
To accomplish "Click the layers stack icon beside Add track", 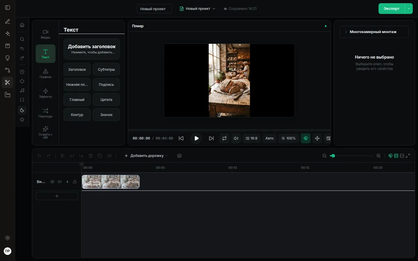I will click(x=179, y=156).
